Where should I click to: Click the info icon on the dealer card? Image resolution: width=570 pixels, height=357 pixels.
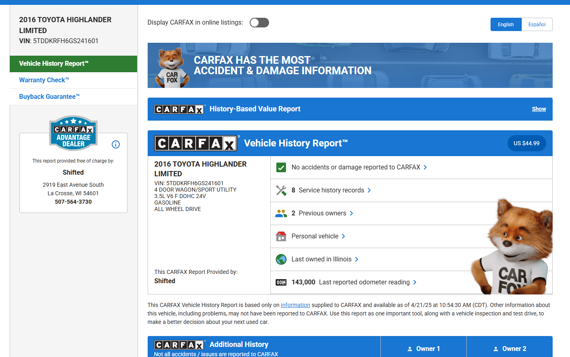[x=116, y=144]
